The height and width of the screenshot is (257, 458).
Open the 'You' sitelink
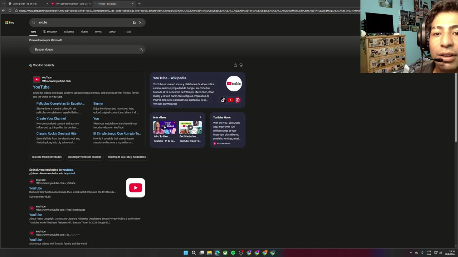[96, 119]
